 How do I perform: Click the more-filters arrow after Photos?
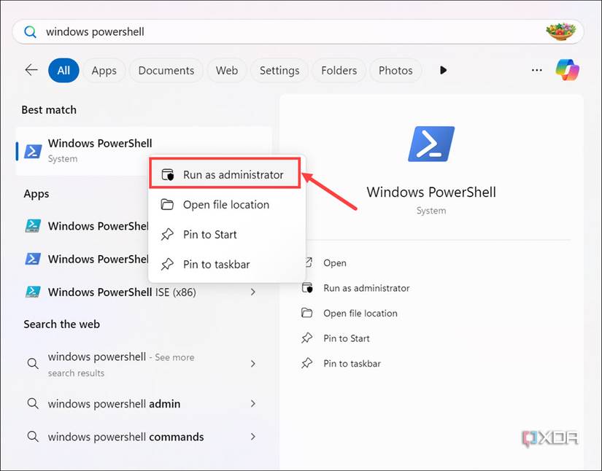[x=442, y=70]
